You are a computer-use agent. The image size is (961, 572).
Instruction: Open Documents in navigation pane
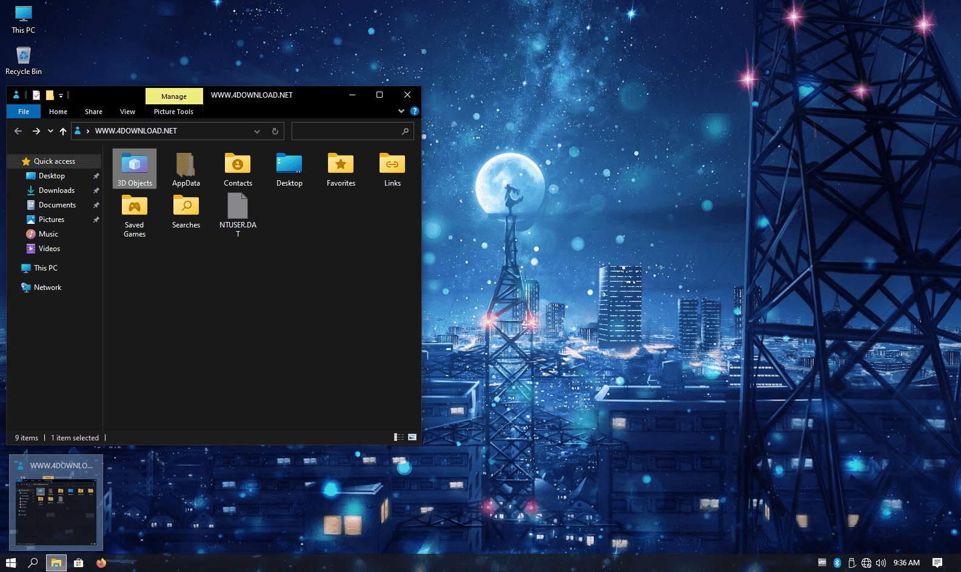57,205
